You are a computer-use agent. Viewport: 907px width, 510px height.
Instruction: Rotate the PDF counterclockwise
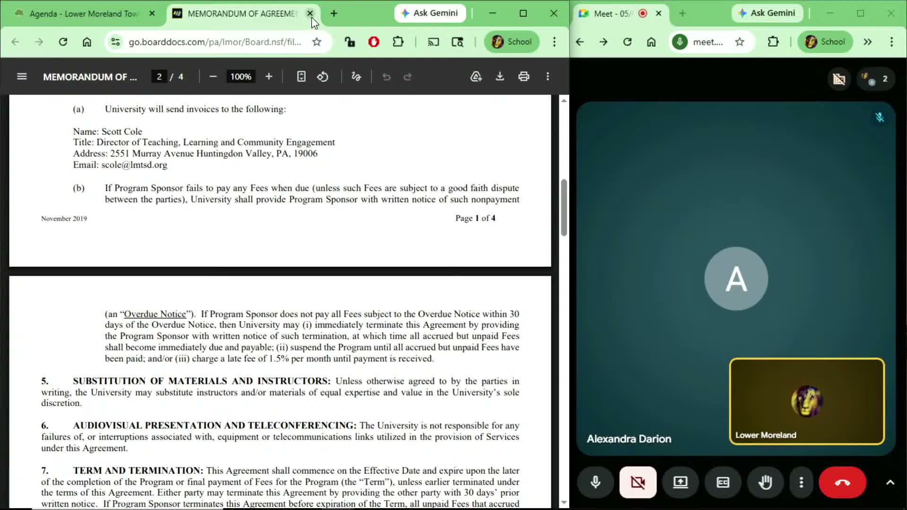323,76
